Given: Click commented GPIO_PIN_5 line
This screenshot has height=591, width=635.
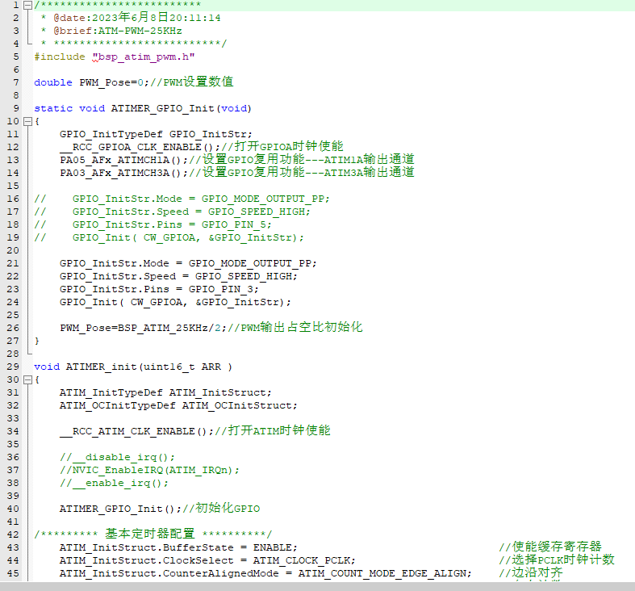Looking at the screenshot, I should [x=152, y=224].
